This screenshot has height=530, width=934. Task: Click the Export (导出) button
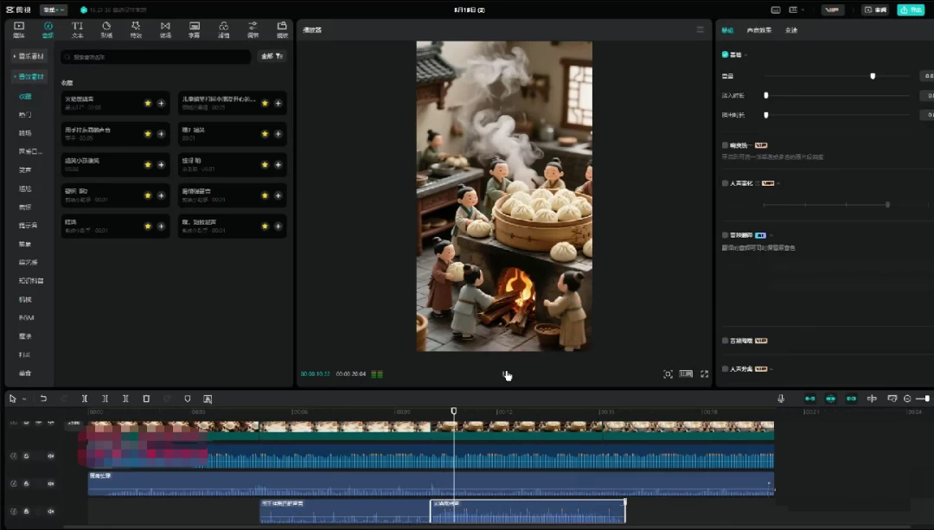911,10
